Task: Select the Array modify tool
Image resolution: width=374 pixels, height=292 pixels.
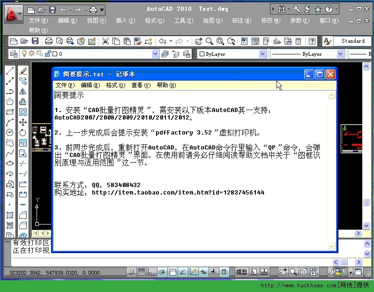Action: pyautogui.click(x=23, y=112)
